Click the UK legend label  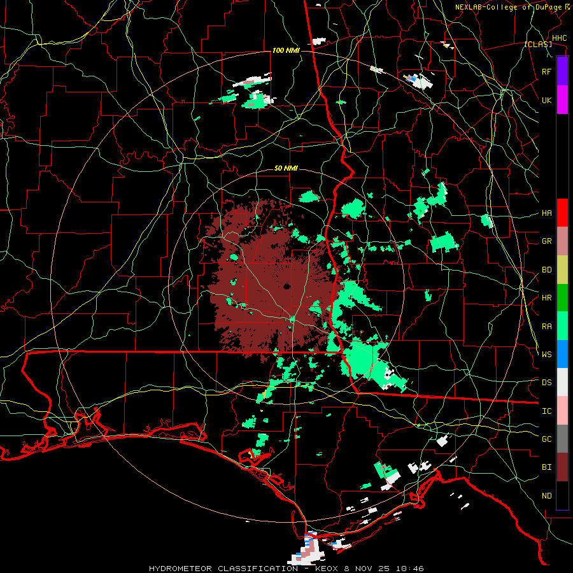point(546,100)
